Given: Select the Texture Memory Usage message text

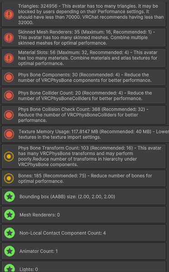Looking at the screenshot, I should coord(94,134).
